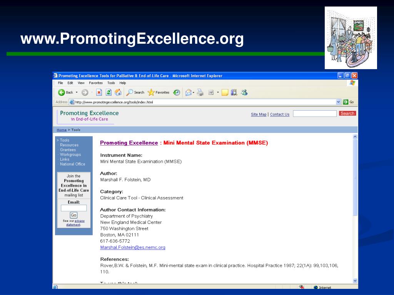Click the IE title bar page icon
This screenshot has width=394, height=295.
55,76
